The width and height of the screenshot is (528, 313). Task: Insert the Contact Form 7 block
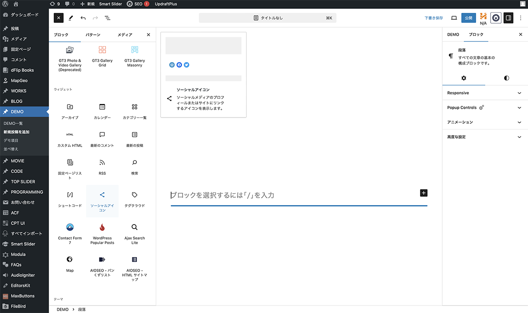coord(70,233)
